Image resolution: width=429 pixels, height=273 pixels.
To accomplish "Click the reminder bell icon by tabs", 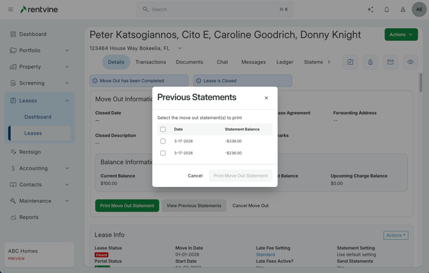I will tap(370, 62).
